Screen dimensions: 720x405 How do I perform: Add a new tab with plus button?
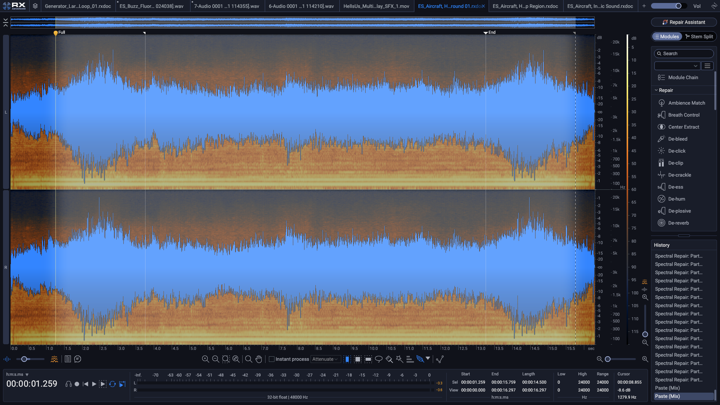coord(644,6)
